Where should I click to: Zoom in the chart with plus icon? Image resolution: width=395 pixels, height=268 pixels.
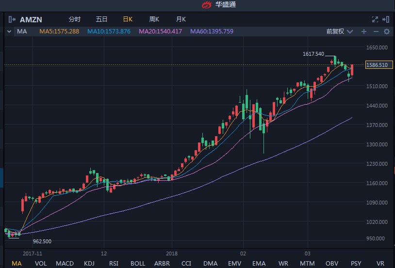(x=364, y=32)
